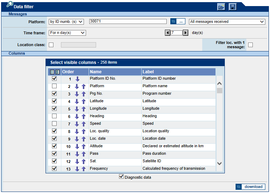
Task: Move Prg No. row up
Action: coord(84,94)
